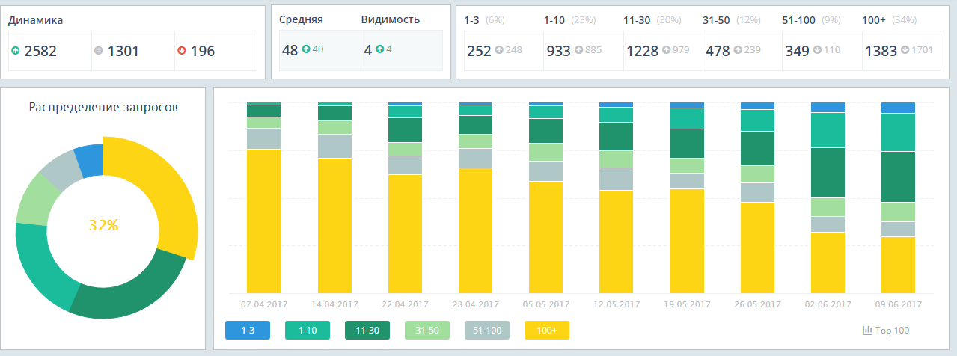The height and width of the screenshot is (356, 957).
Task: Click the 31-50 (12%) position header
Action: click(x=732, y=19)
